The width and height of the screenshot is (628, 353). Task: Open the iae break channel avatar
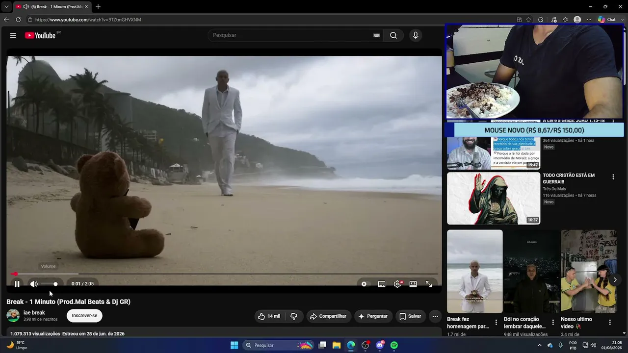click(13, 316)
